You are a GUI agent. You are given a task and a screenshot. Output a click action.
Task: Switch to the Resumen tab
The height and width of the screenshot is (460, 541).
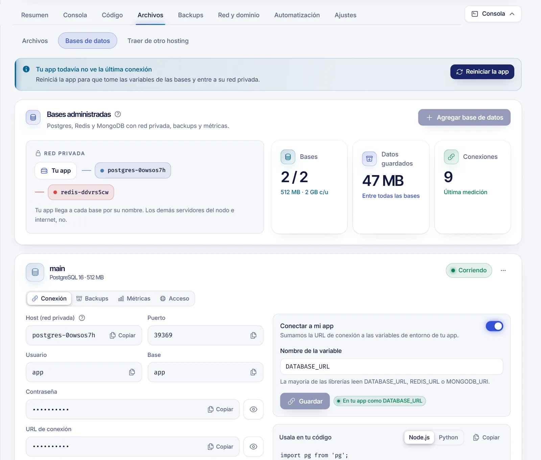(x=35, y=15)
